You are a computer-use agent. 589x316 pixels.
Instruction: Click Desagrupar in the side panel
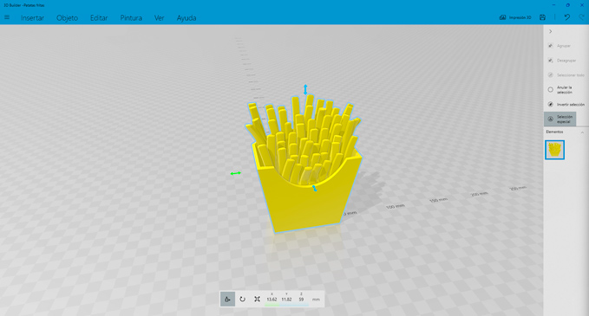(562, 61)
